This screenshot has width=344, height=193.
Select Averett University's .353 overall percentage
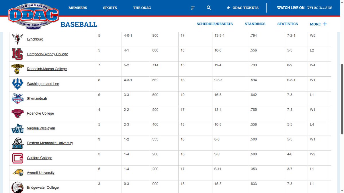coord(253,169)
